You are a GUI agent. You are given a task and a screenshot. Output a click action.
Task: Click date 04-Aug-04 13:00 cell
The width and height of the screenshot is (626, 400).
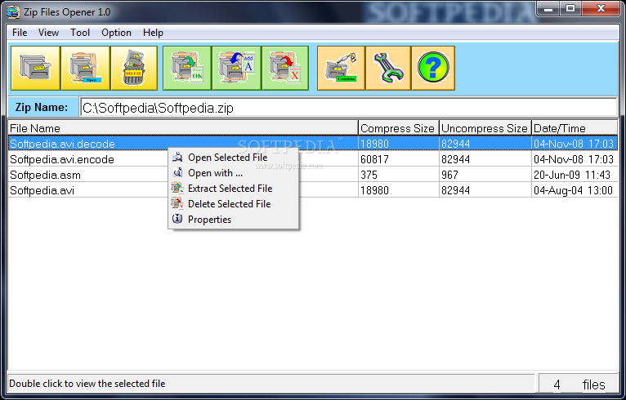point(575,190)
